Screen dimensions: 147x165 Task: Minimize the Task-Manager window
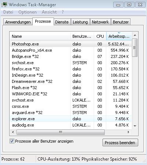pyautogui.click(x=118, y=5)
